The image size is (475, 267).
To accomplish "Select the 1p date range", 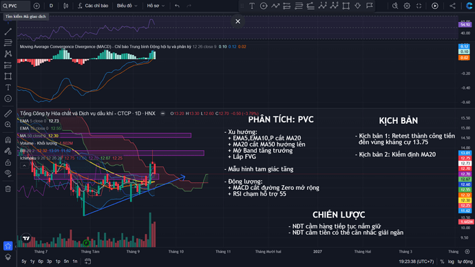I will click(x=58, y=261).
